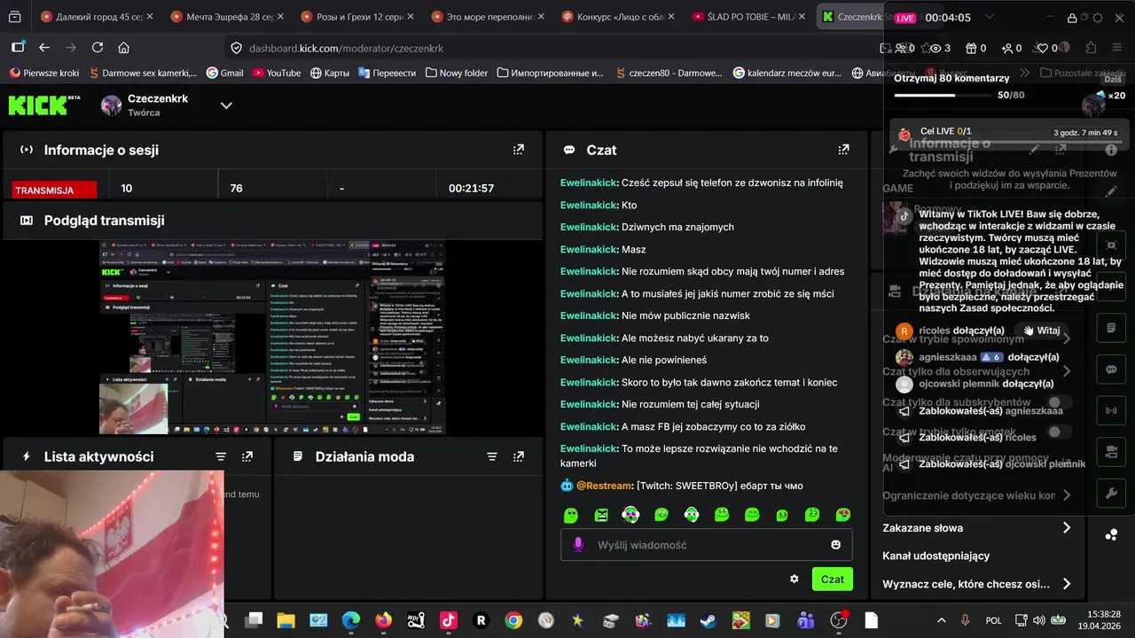Pop out the Informacje o sesji panel
The image size is (1135, 638).
click(x=519, y=150)
